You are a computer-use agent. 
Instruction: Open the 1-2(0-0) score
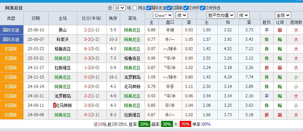click(x=92, y=68)
